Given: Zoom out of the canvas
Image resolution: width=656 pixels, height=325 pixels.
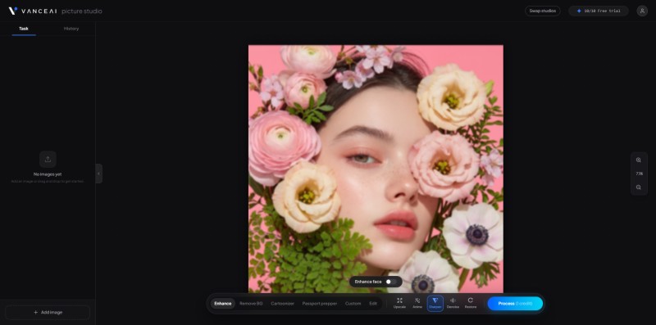Looking at the screenshot, I should [639, 187].
